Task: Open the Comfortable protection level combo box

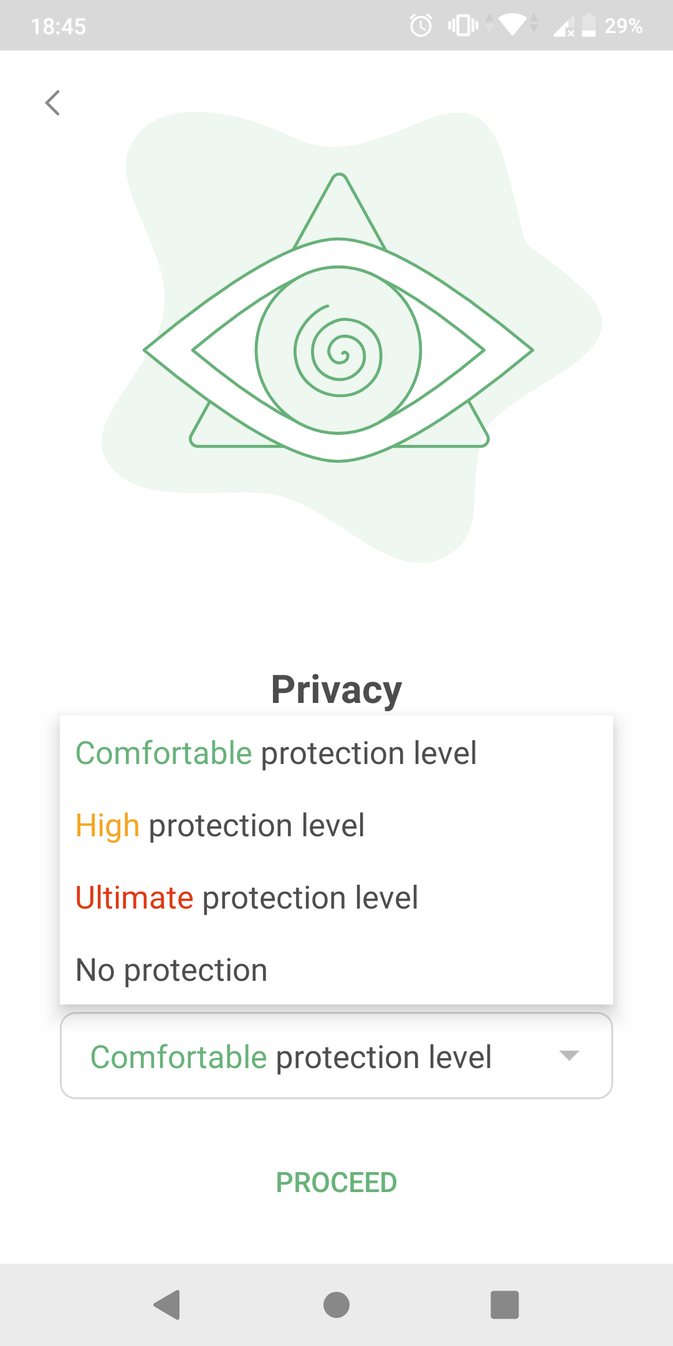Action: pyautogui.click(x=336, y=1056)
